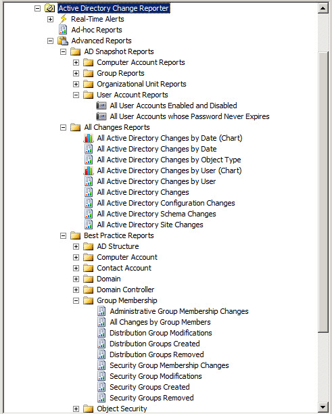Click the vertical scrollbar thumb
This screenshot has height=414, width=332.
click(x=323, y=192)
